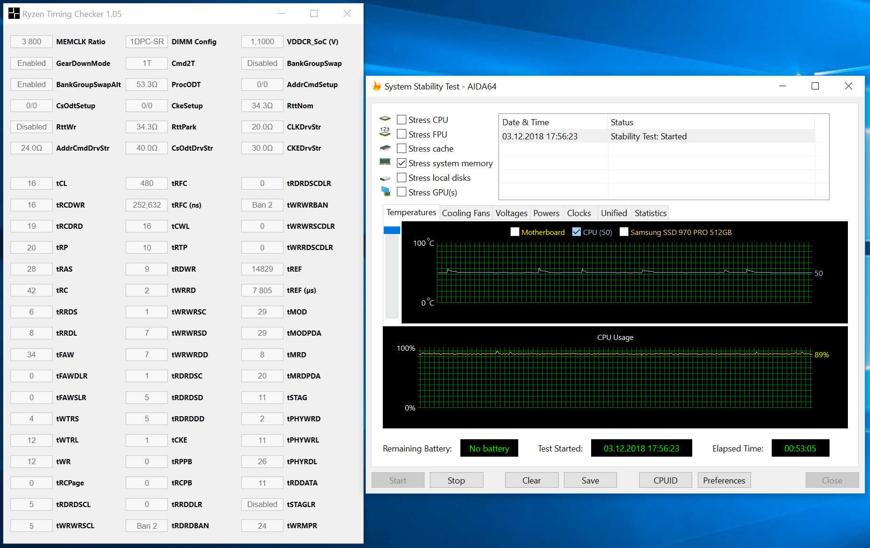
Task: Click the DIMM Config field 1DPC-SR
Action: pyautogui.click(x=147, y=41)
